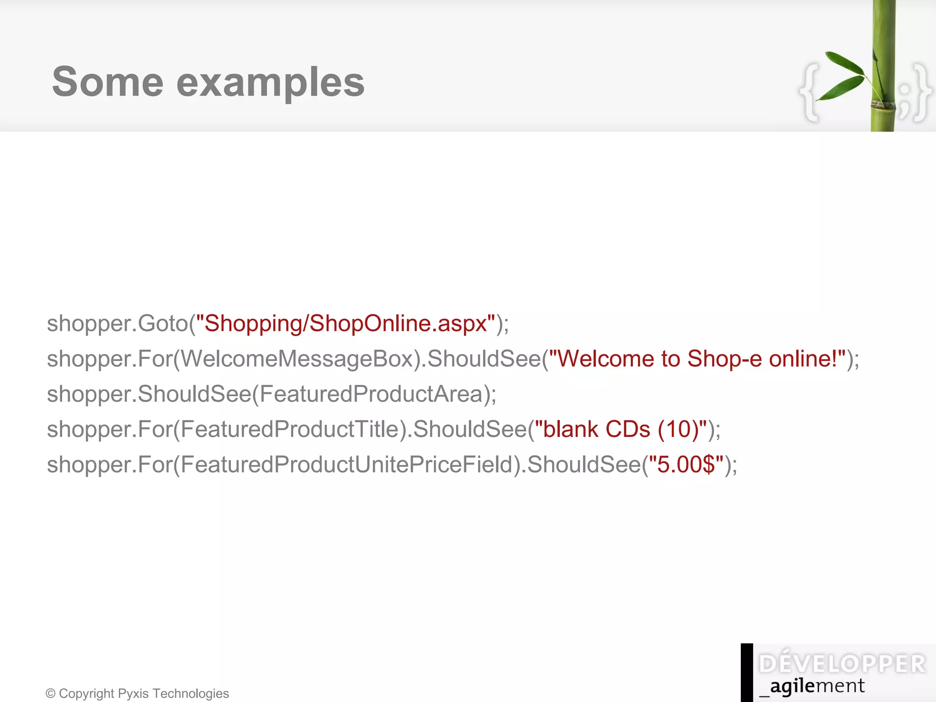Click the shopper.Goto method text

pyautogui.click(x=117, y=324)
